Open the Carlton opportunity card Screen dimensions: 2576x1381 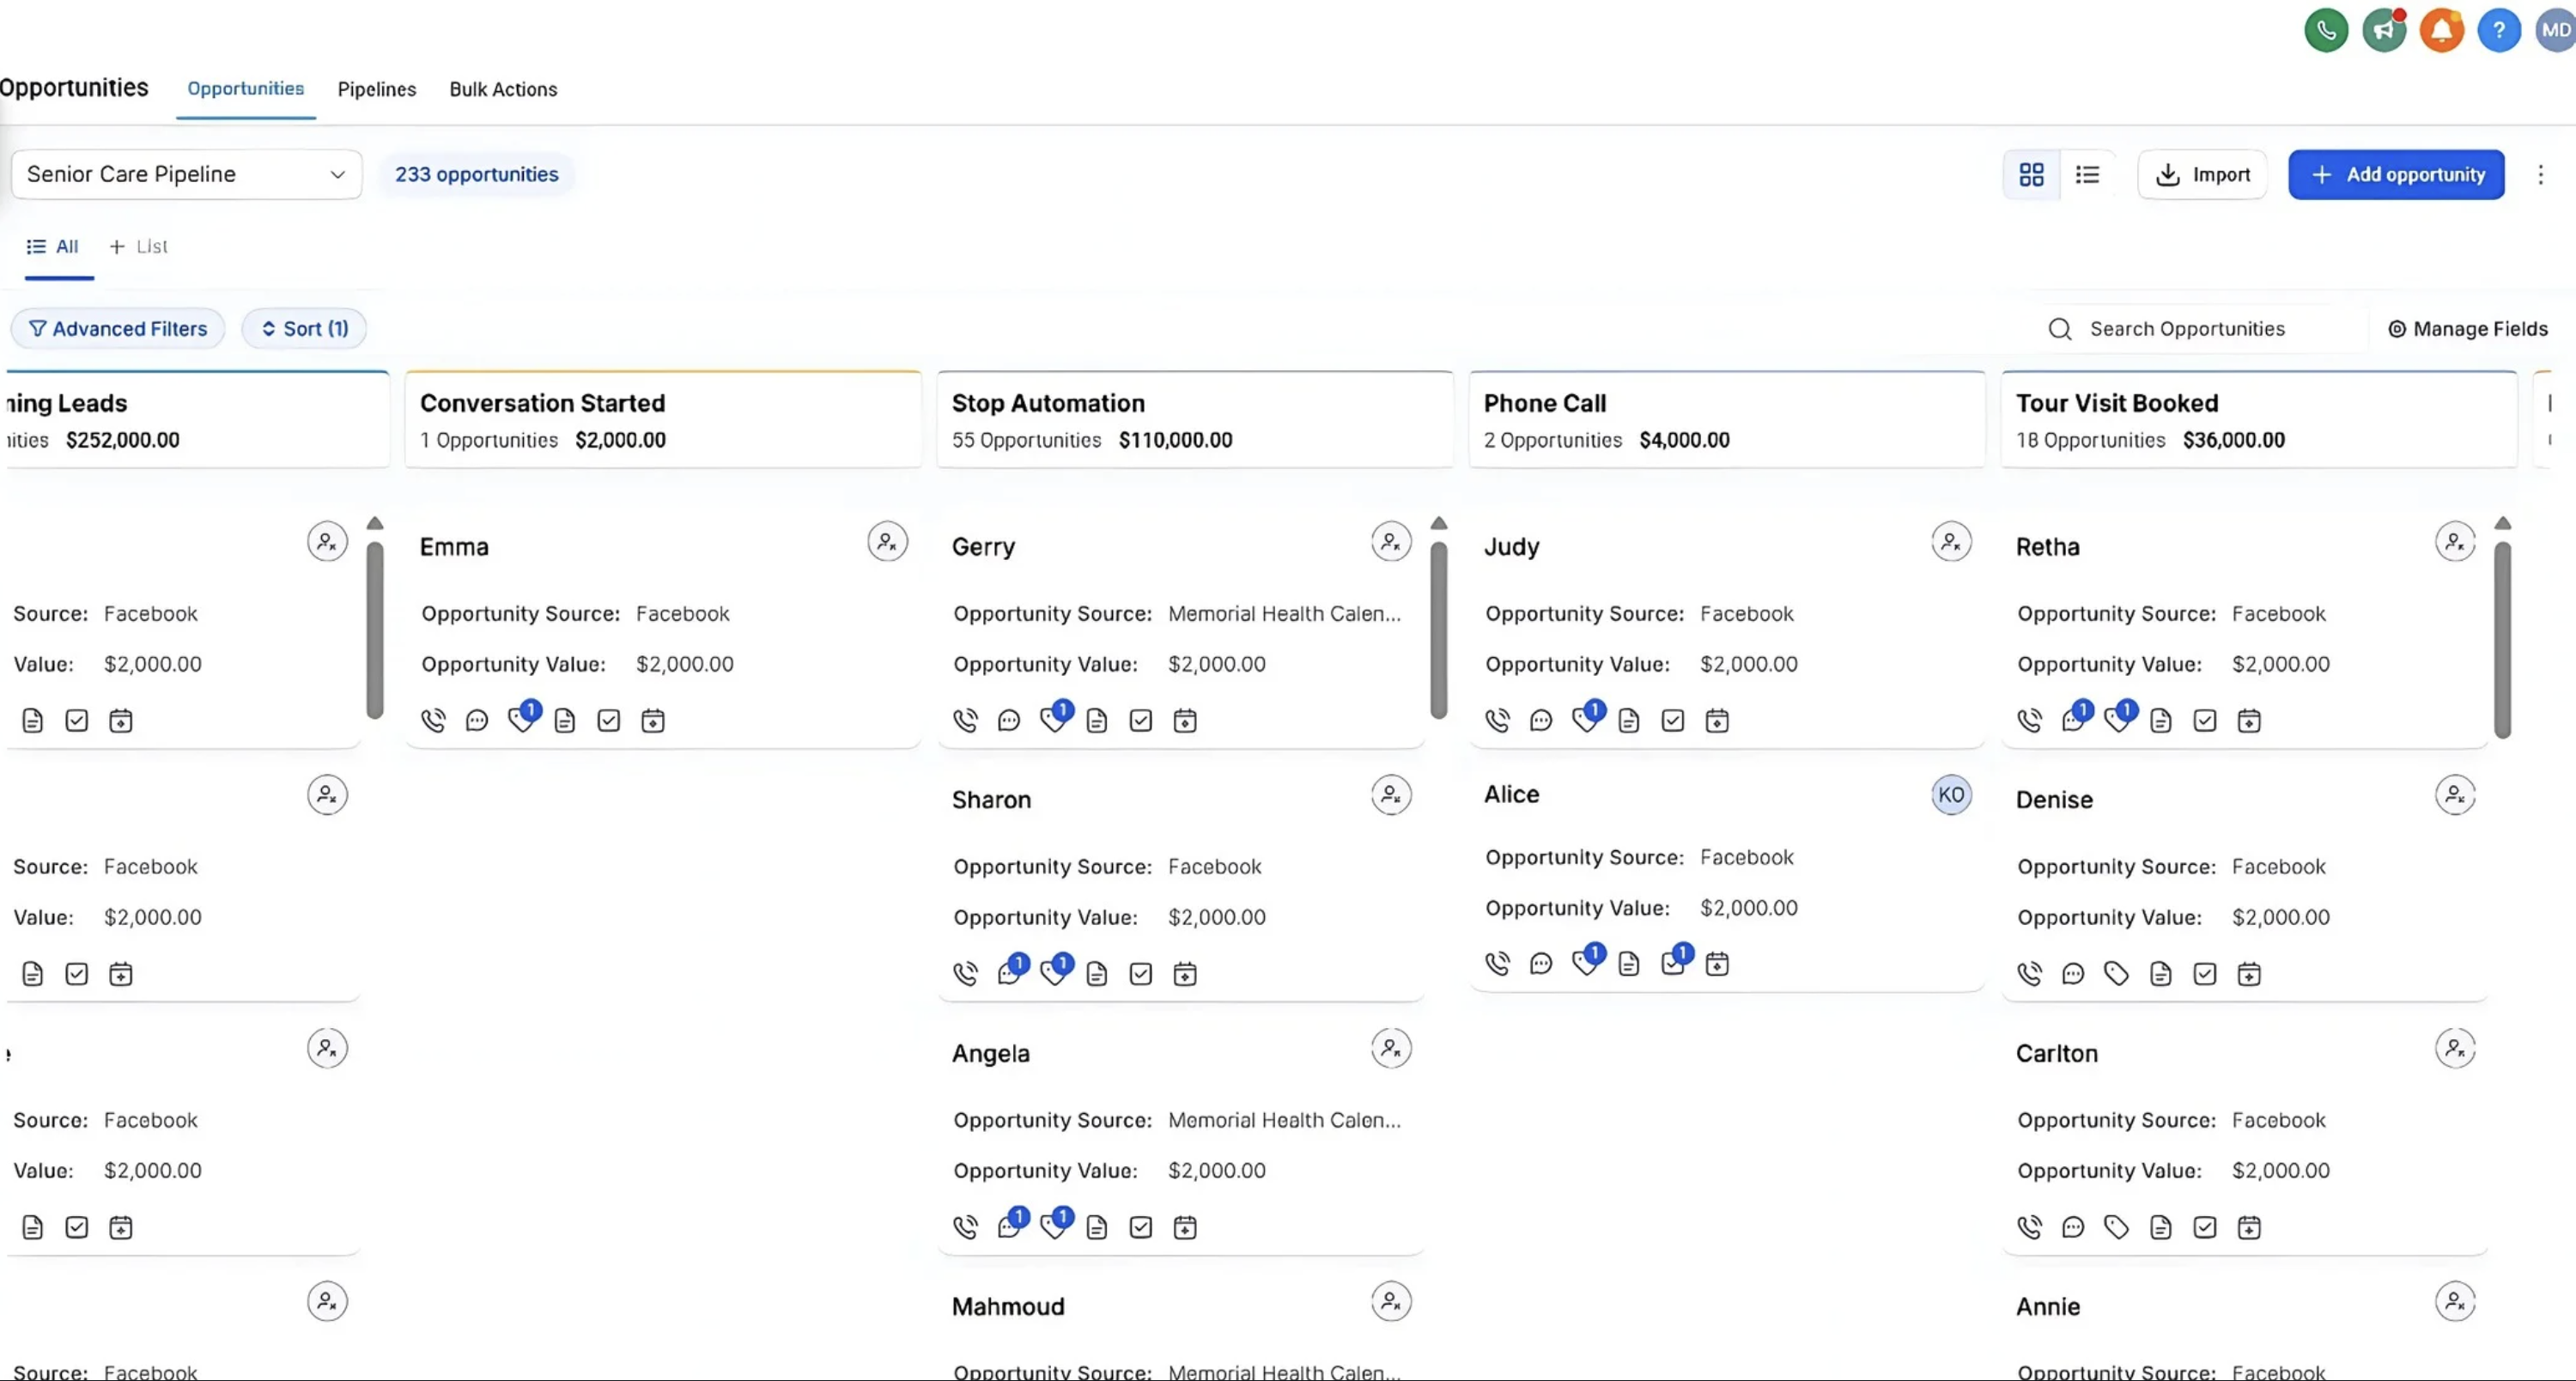[2244, 1134]
